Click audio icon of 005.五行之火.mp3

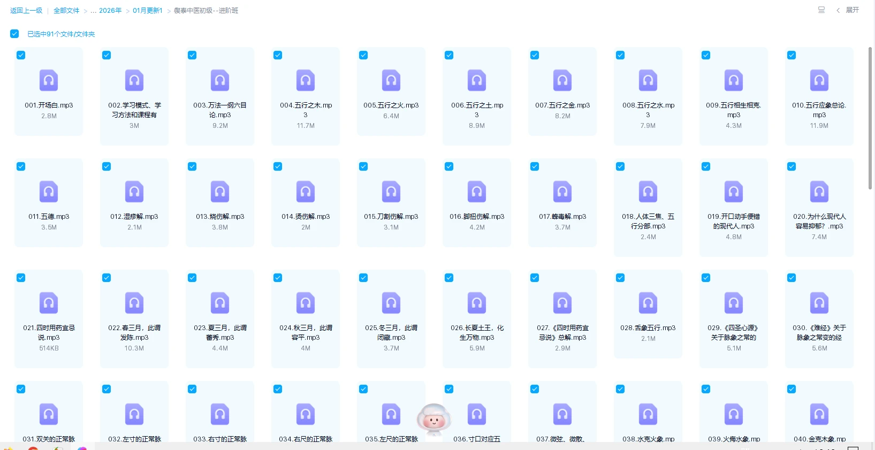tap(391, 81)
